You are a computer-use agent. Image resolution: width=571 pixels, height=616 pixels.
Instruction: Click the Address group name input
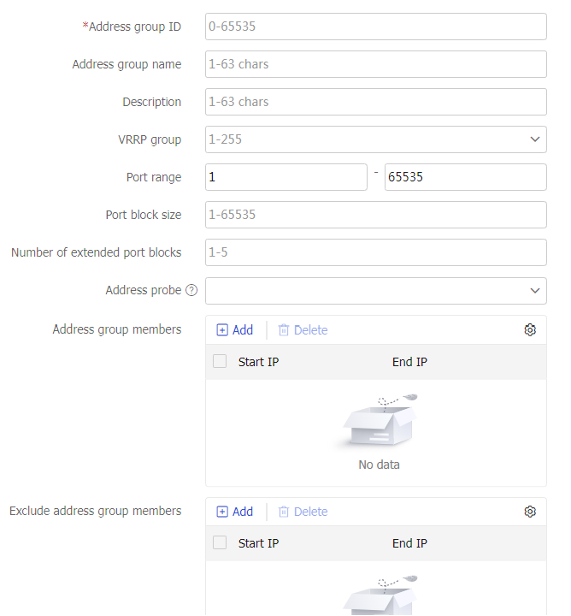click(375, 64)
